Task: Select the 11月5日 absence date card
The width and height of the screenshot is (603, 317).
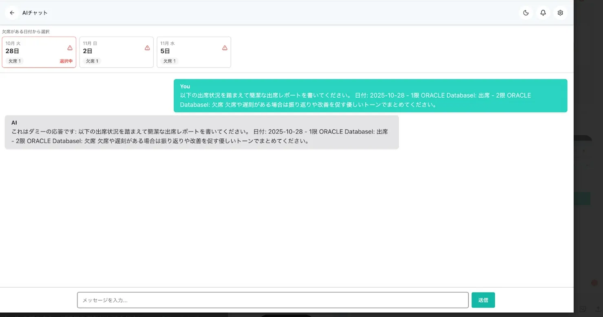Action: pyautogui.click(x=194, y=52)
